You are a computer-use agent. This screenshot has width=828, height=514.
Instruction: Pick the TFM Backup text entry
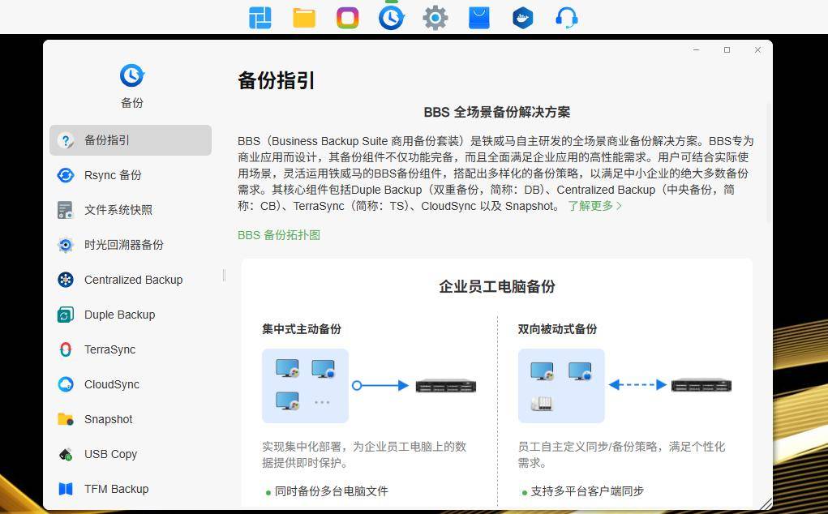tap(116, 489)
